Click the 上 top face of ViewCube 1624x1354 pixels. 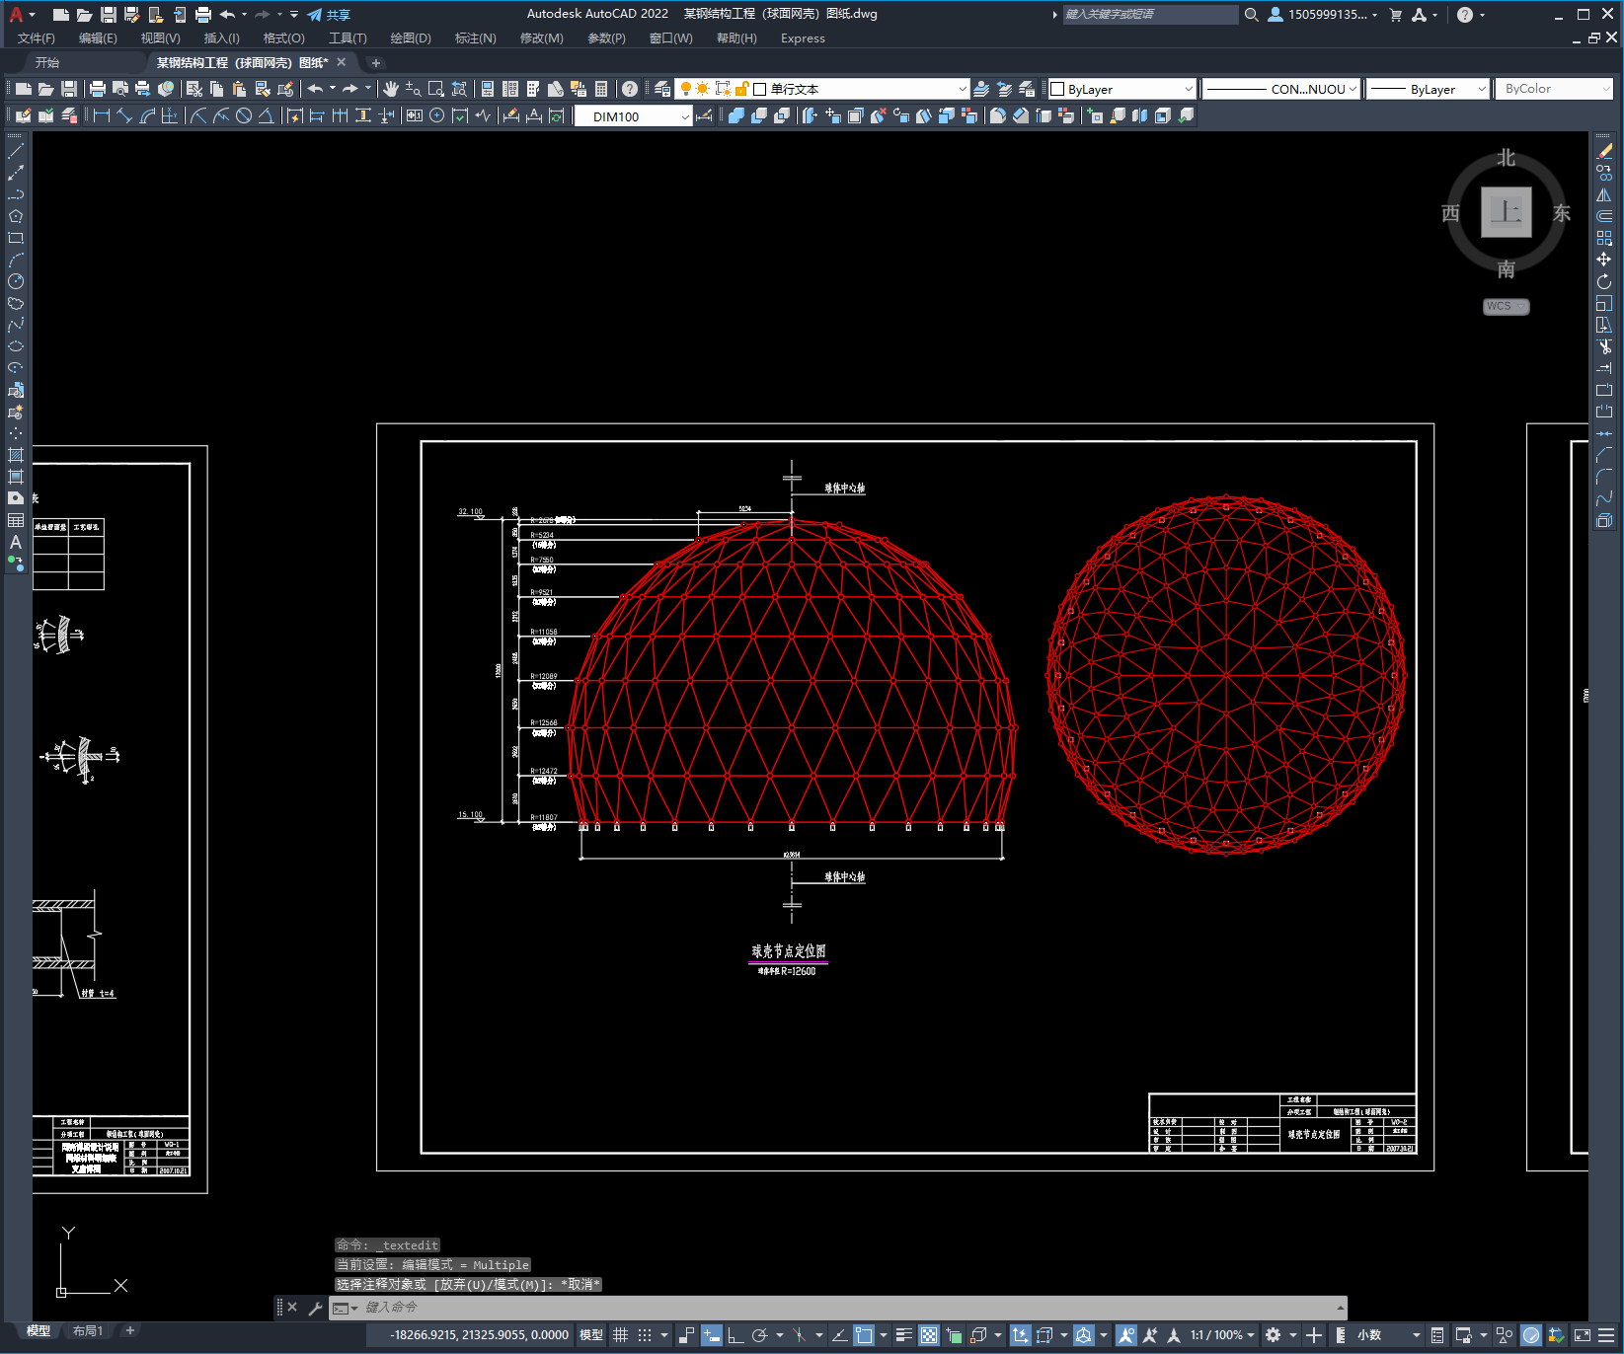(1507, 212)
